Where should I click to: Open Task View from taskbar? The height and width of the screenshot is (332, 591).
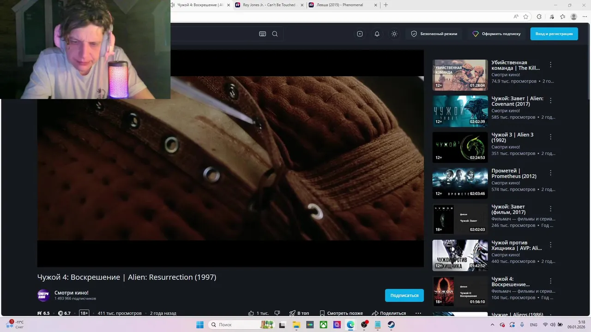tap(282, 325)
